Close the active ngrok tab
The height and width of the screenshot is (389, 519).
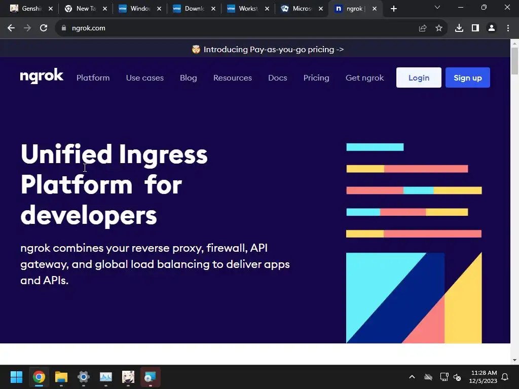click(375, 9)
